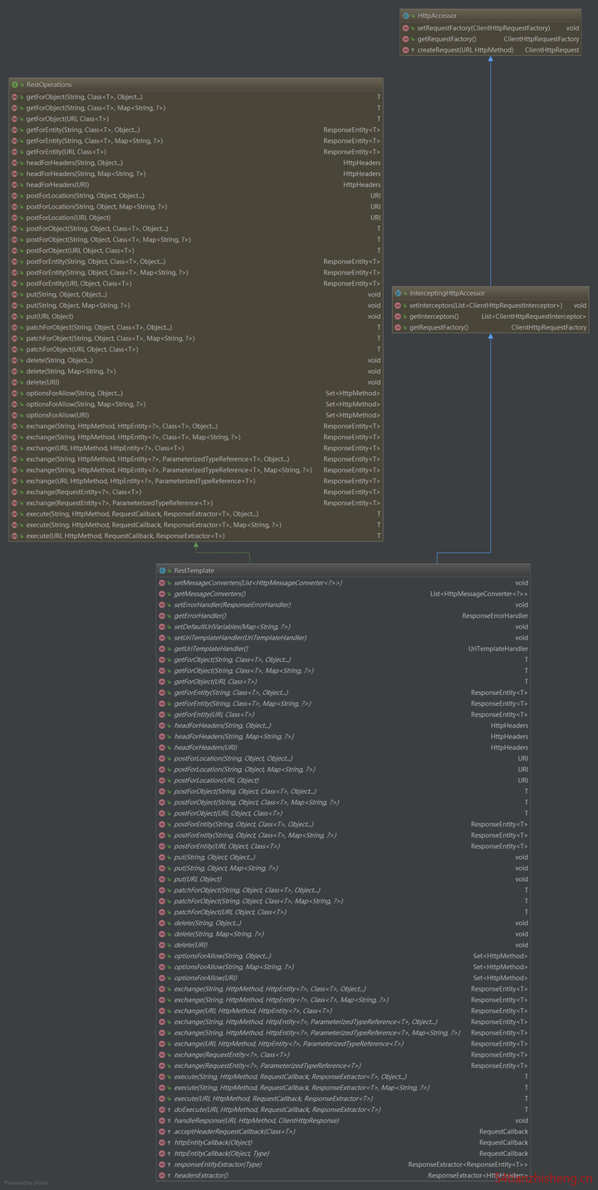This screenshot has height=1190, width=598.
Task: Click List<HttpMessageConverter<?>> return type in RestTemplate
Action: 478,594
